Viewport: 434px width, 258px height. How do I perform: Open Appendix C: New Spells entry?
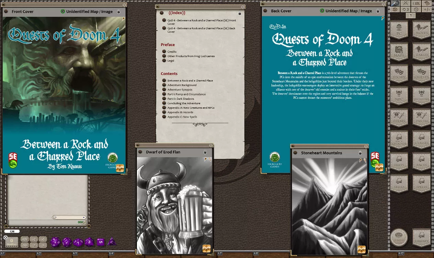182,117
